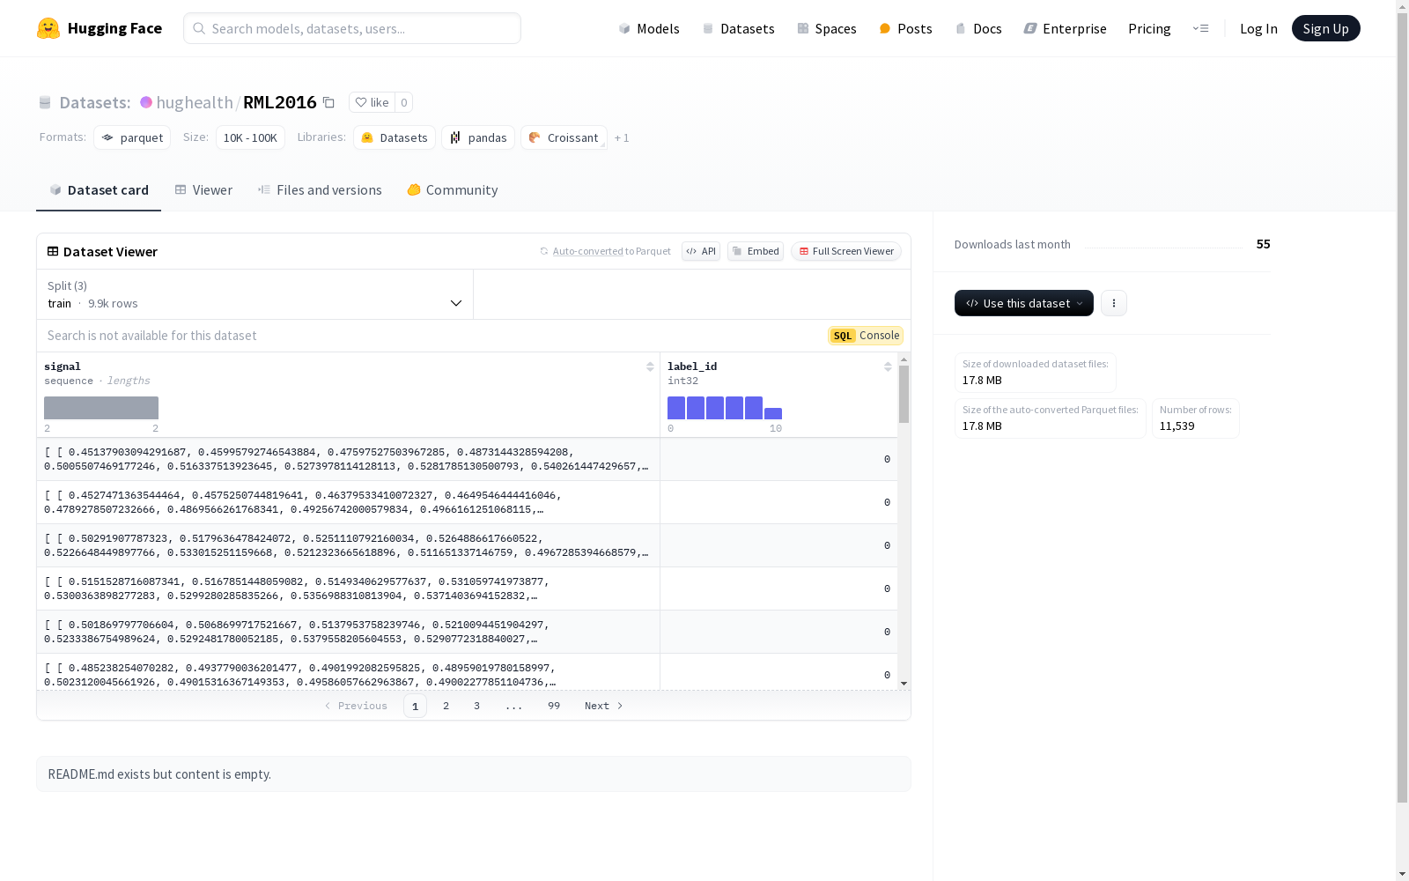Expand the +1 more libraries

coord(622,137)
